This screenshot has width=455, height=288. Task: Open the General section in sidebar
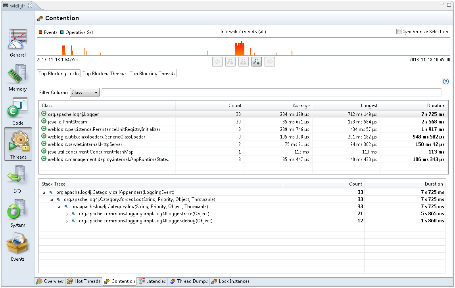pos(18,43)
